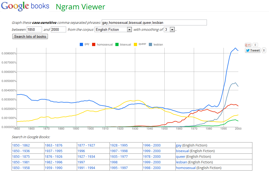Click the blue gay legend swatch
Viewport: 269px width, 173px height.
pyautogui.click(x=81, y=44)
